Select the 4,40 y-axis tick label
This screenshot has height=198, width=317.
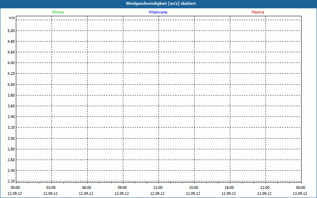11,63
